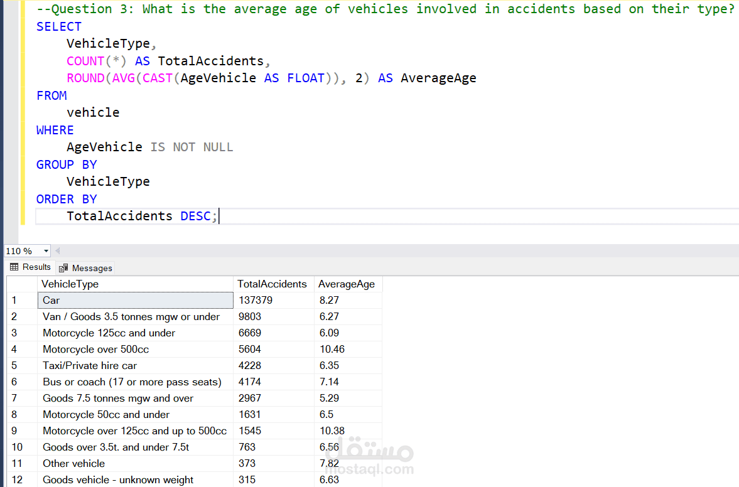Screen dimensions: 739x487
Task: Click the FROM keyword in the editor
Action: point(52,95)
